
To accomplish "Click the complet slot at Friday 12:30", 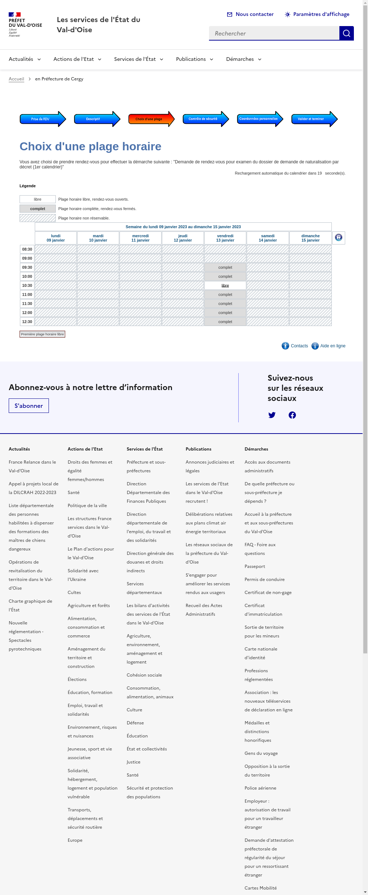I will tap(225, 322).
